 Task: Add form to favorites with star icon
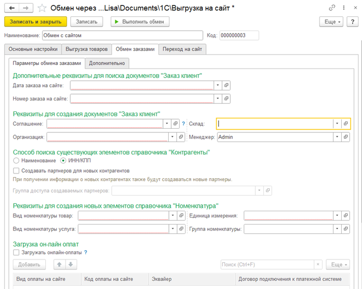(x=41, y=8)
